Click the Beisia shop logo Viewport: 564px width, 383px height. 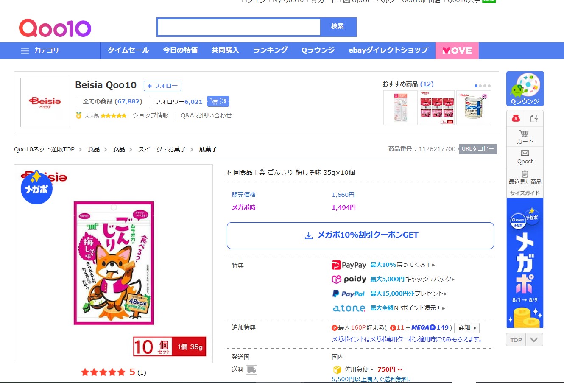coord(45,102)
